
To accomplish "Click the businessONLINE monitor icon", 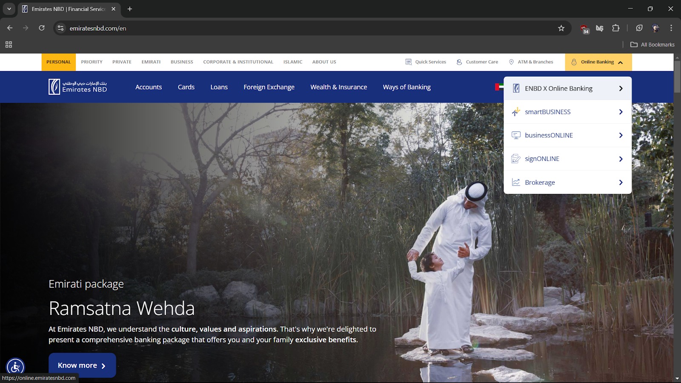I will pos(516,135).
